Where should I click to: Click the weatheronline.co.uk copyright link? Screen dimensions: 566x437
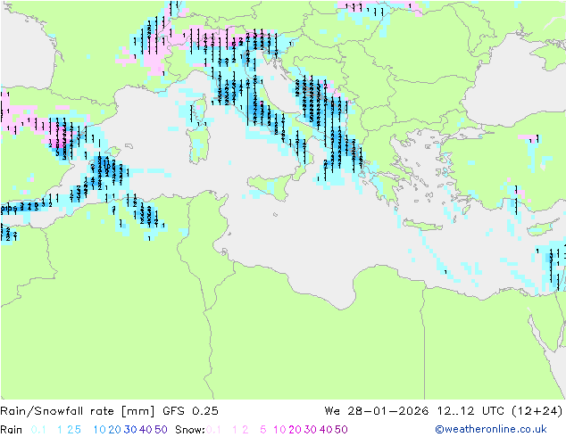pos(491,429)
